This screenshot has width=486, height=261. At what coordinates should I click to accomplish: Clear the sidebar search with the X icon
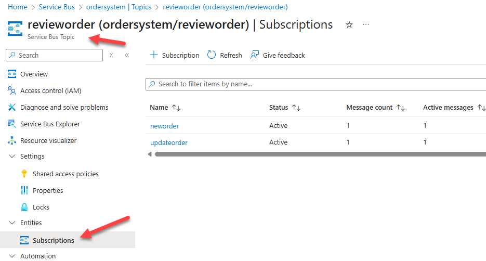point(111,55)
